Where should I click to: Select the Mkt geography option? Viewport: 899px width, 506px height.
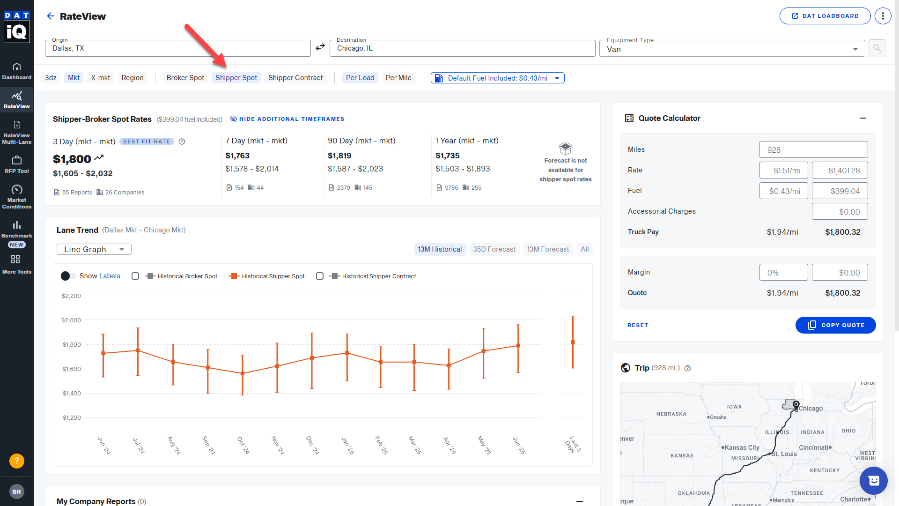coord(74,78)
